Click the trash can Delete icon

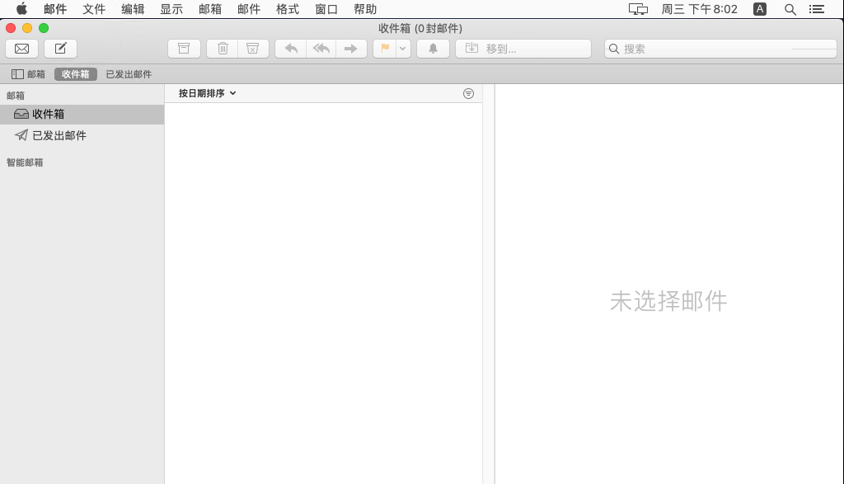tap(223, 49)
